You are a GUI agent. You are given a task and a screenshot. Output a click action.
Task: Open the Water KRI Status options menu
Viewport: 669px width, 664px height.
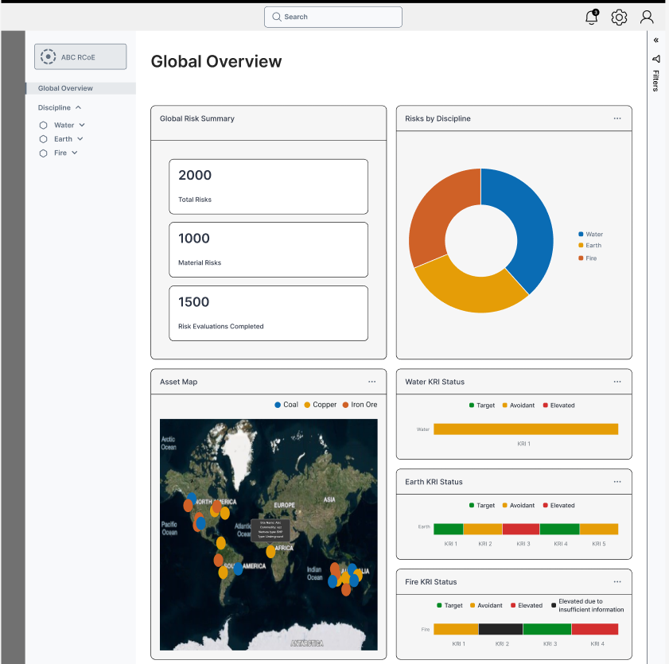point(617,381)
